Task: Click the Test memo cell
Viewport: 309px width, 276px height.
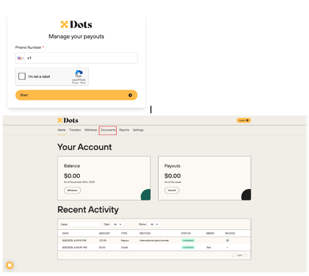Action: pos(208,248)
